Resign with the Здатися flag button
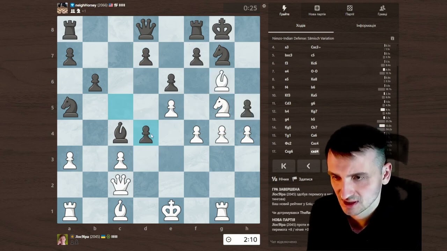The height and width of the screenshot is (251, 447). click(x=302, y=179)
